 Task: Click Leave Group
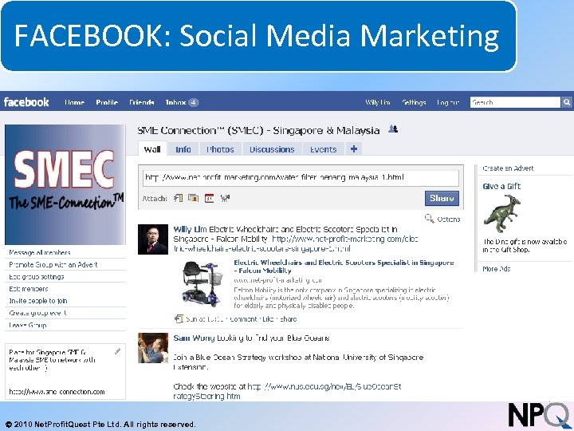pos(27,325)
